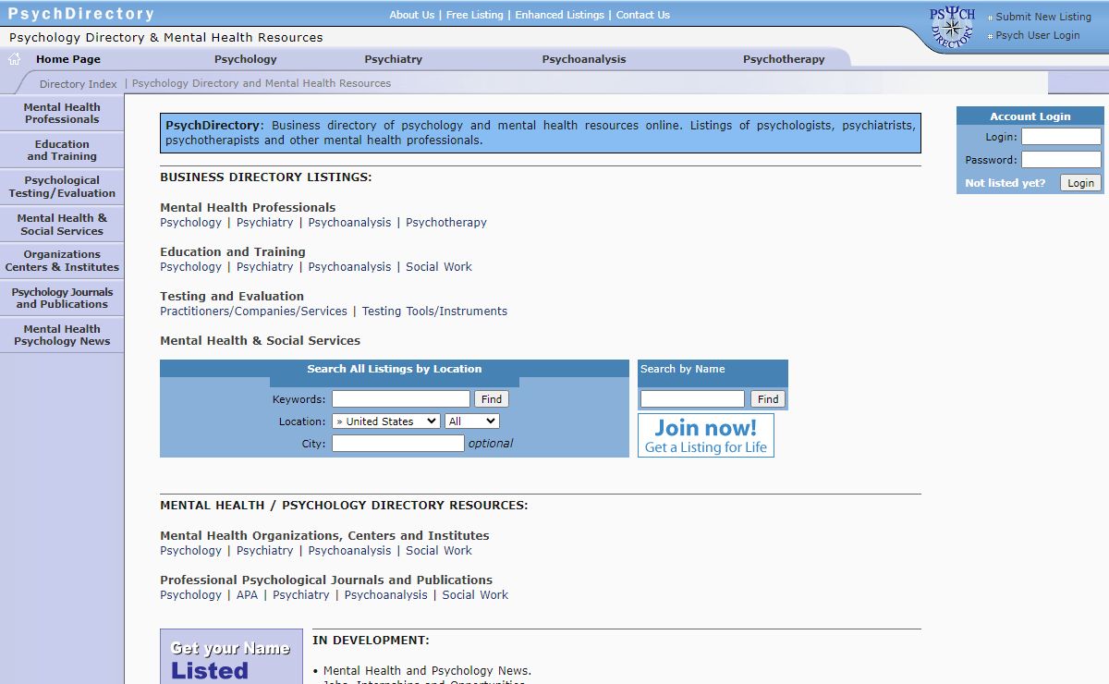The image size is (1109, 684).
Task: Open Organizations Centers & Institutes sidebar item
Action: point(62,261)
